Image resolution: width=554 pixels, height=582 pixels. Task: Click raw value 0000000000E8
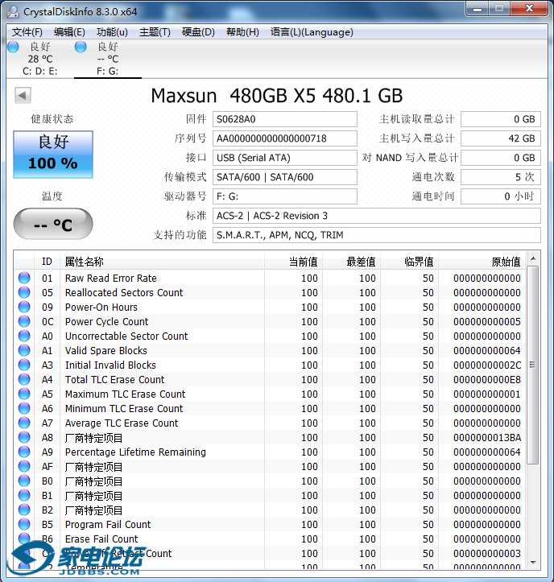tap(487, 380)
